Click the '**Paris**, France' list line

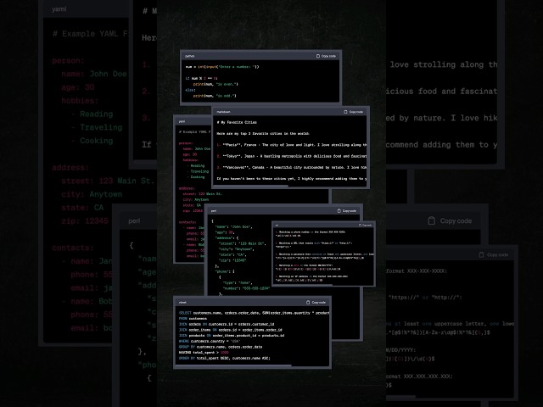292,145
